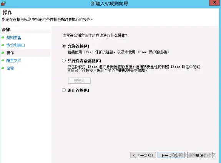Open the 名称 step
Viewport: 221px width, 163px height.
point(10,68)
